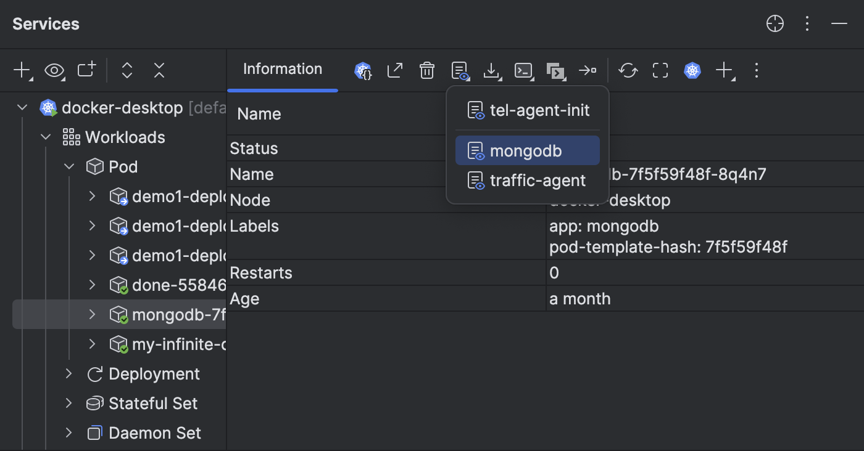Screen dimensions: 864x451
Task: Select the View Logs icon
Action: coord(460,70)
